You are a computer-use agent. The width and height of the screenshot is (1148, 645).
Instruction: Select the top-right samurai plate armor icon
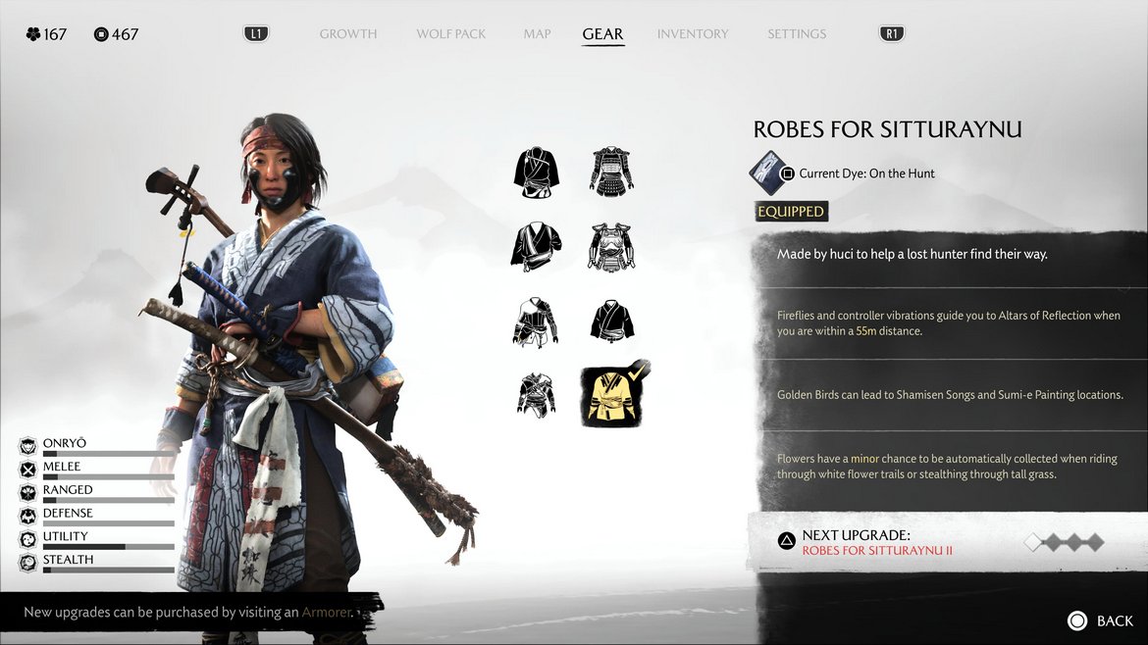click(611, 172)
